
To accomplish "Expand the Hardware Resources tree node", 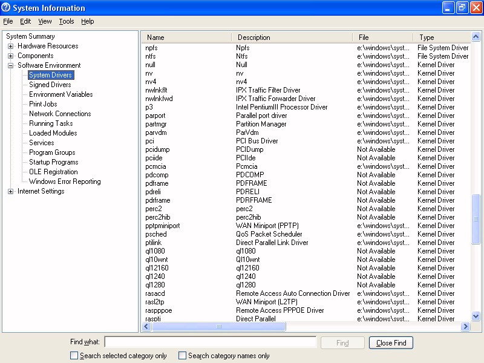I will tap(11, 46).
